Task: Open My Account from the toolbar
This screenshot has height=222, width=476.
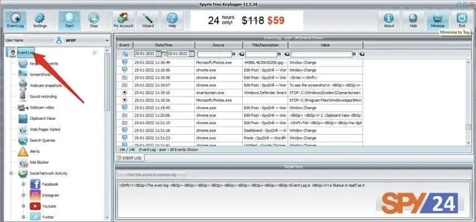Action: (x=123, y=21)
